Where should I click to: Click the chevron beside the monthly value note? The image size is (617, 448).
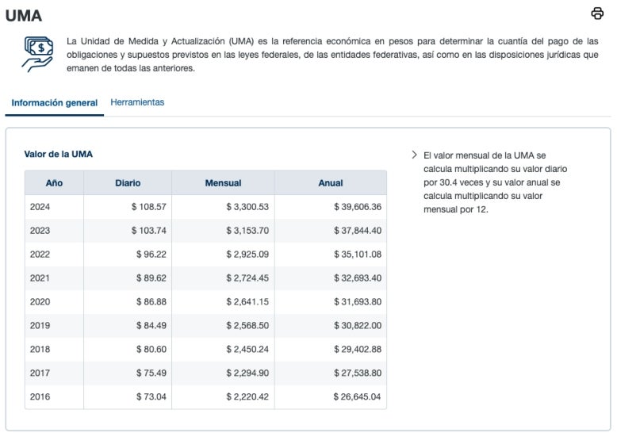[413, 155]
